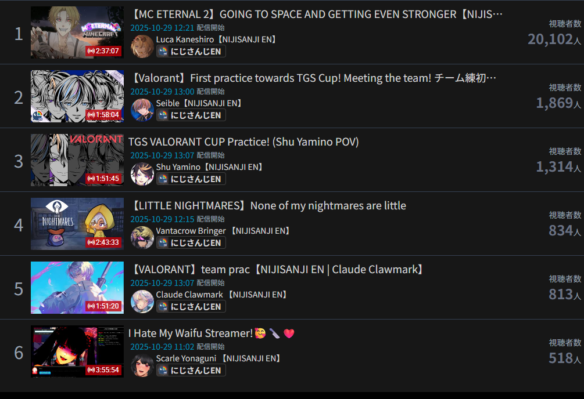Click Vantacrow Bringer's channel avatar
Screen dimensions: 584x399
click(142, 238)
